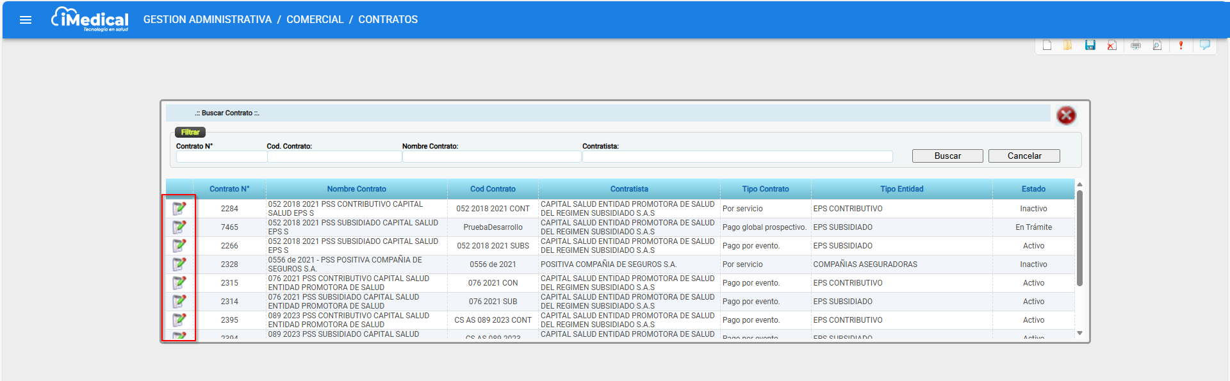Click the red exclamation alert icon

click(1181, 45)
